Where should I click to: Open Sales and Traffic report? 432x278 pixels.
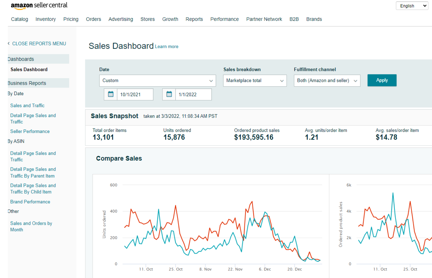(x=27, y=106)
